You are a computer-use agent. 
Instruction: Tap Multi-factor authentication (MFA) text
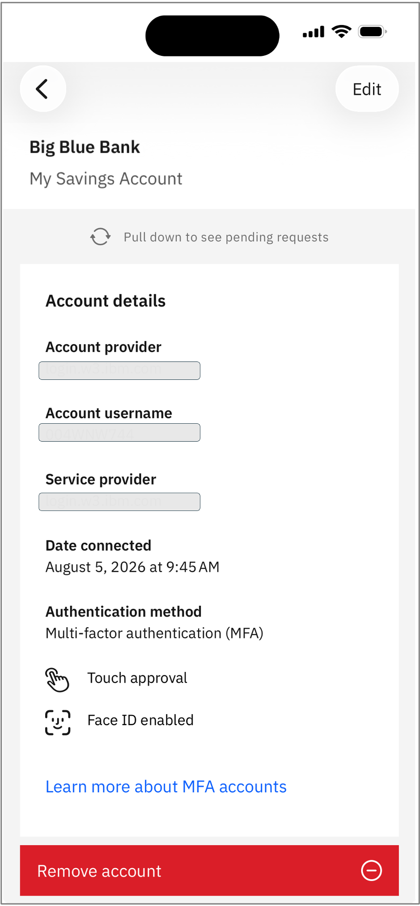[154, 633]
